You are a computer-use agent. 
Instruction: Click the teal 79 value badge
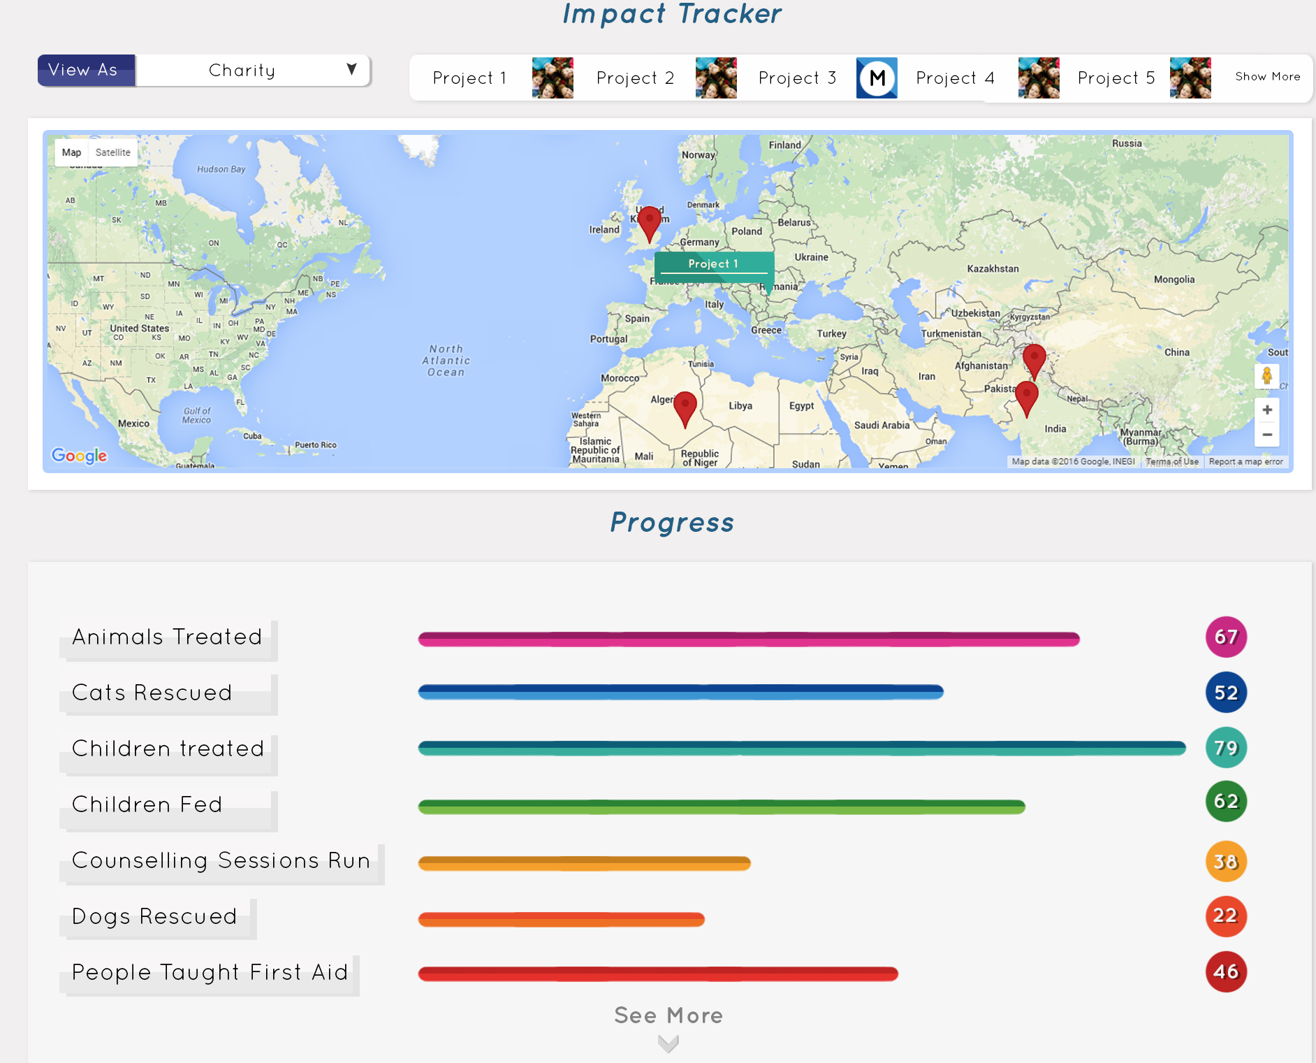click(x=1226, y=748)
